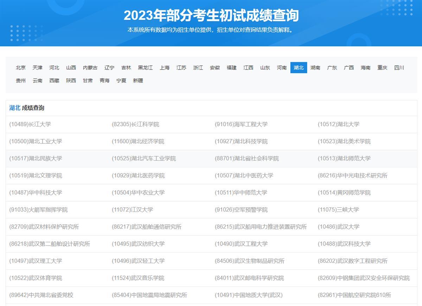Choose the 浙江 province tab
422x306 pixels.
point(198,68)
